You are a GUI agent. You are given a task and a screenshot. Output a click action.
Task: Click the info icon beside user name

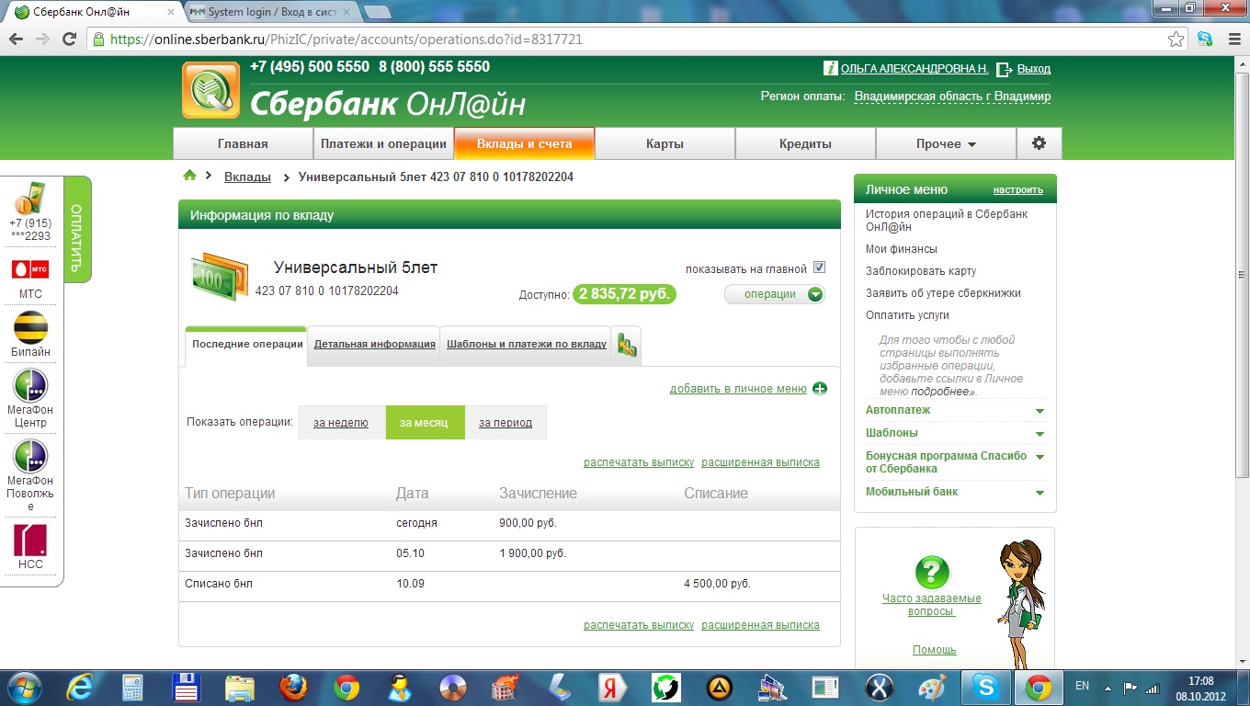point(831,69)
